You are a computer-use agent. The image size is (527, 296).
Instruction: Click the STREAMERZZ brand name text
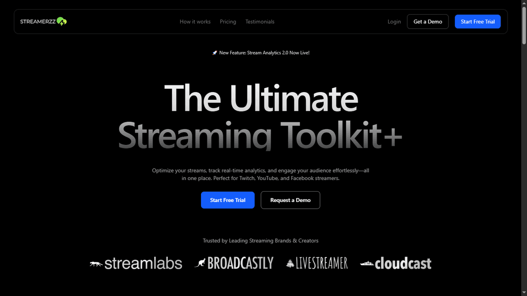coord(38,21)
